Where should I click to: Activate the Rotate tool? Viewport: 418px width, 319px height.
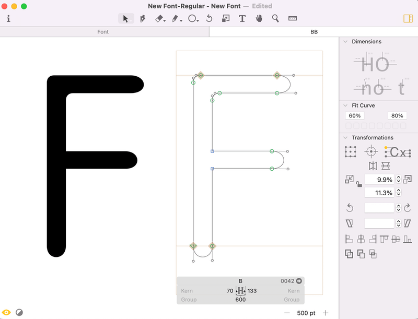click(208, 18)
